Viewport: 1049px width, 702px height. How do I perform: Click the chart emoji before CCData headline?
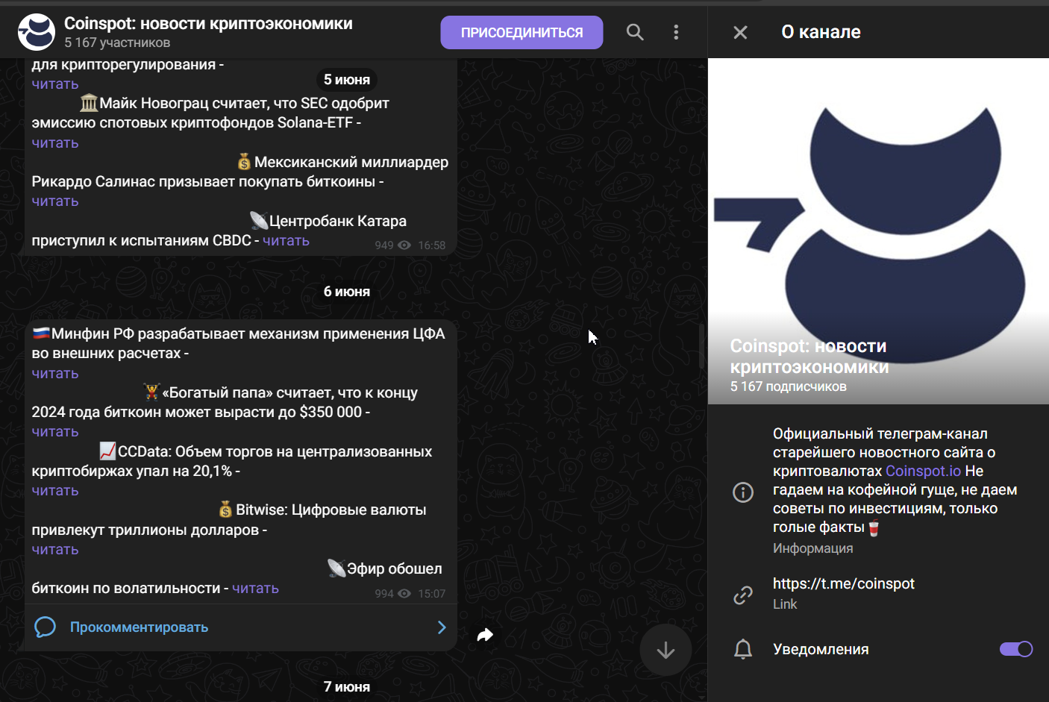(x=108, y=451)
